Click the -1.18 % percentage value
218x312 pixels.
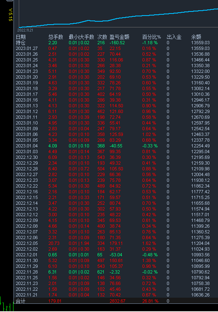pos(150,43)
